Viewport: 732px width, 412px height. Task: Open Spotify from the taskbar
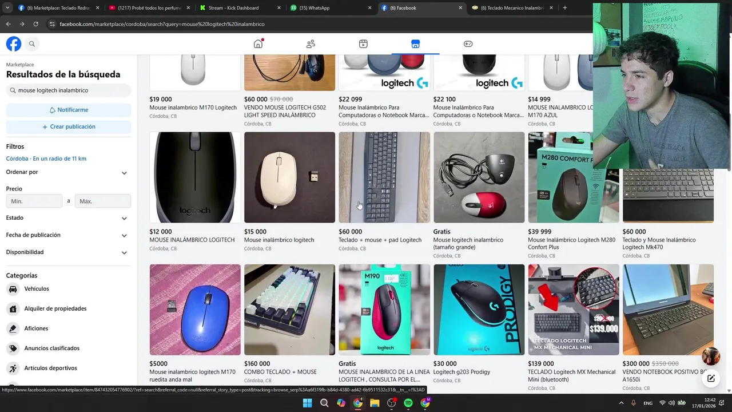point(408,403)
